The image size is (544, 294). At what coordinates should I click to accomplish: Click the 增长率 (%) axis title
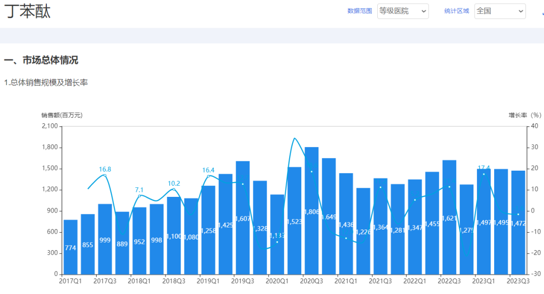[x=525, y=115]
